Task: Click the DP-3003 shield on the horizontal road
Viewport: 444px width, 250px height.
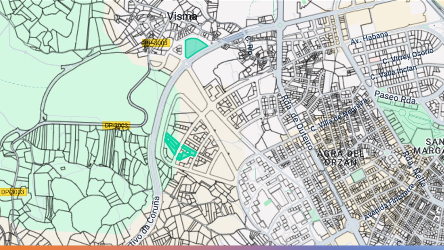Action: pos(116,125)
